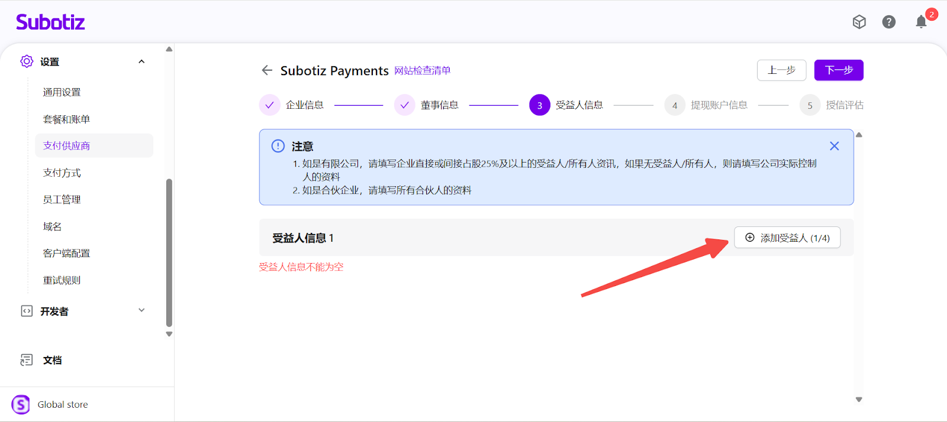Expand the 开发者 section chevron
This screenshot has height=422, width=947.
tap(141, 310)
